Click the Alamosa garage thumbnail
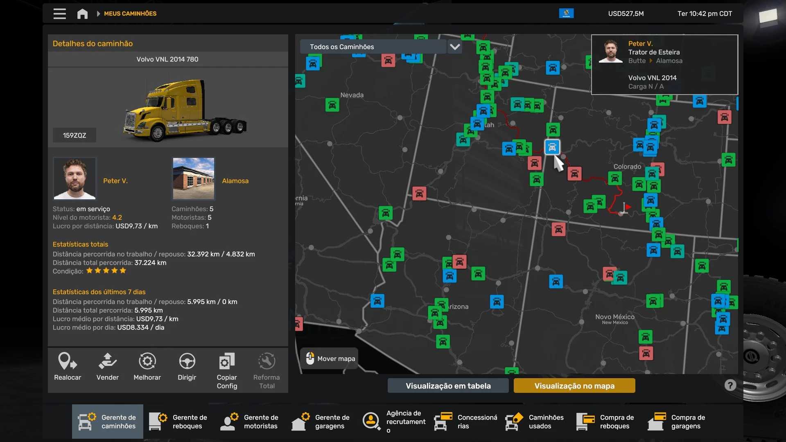Viewport: 786px width, 442px height. coord(193,178)
